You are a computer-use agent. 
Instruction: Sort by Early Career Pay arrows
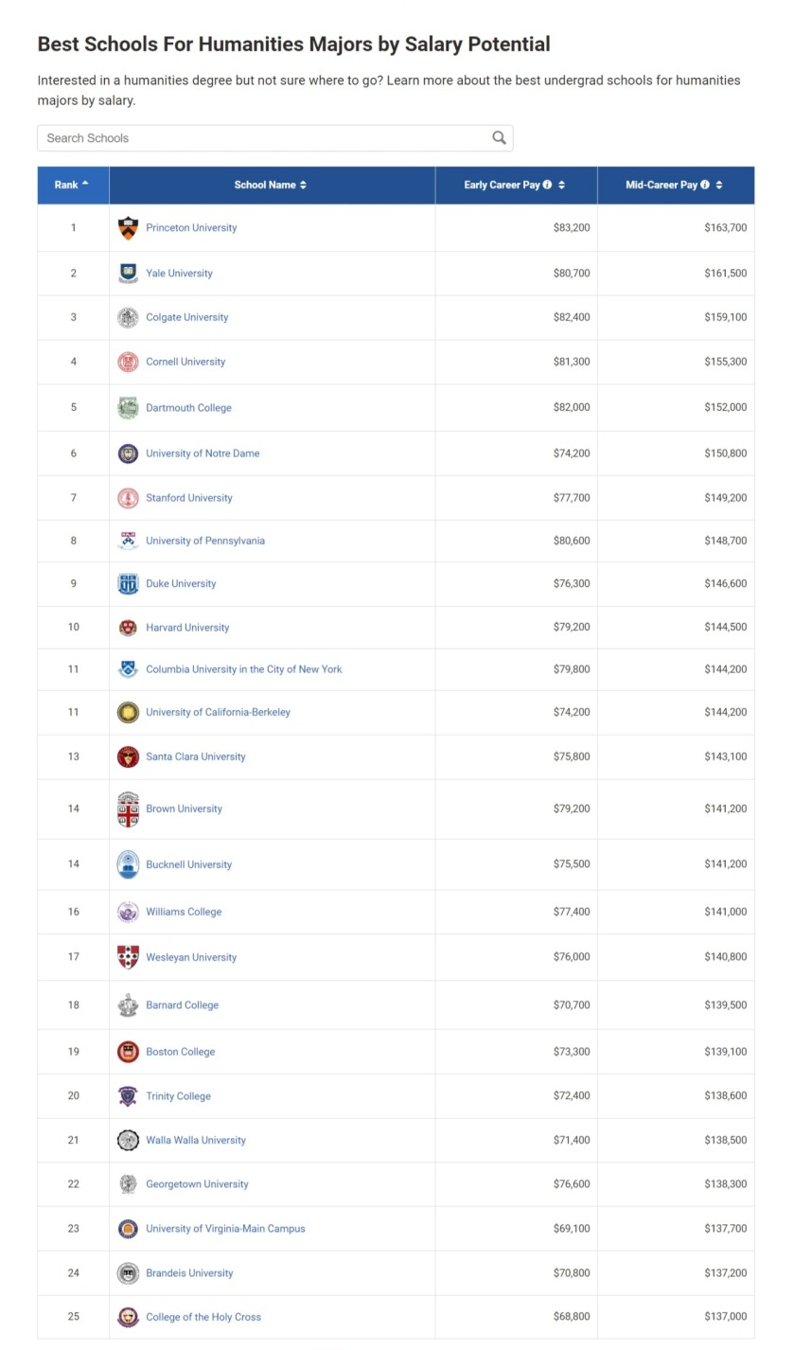pos(561,185)
